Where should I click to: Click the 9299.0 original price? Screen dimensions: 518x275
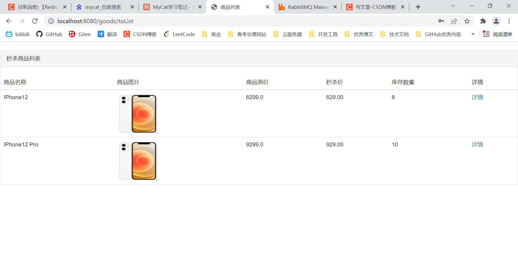pos(254,145)
